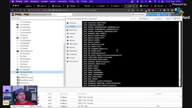The image size is (192, 108).
Task: Open the Verlauf menu
Action: [x=53, y=1]
